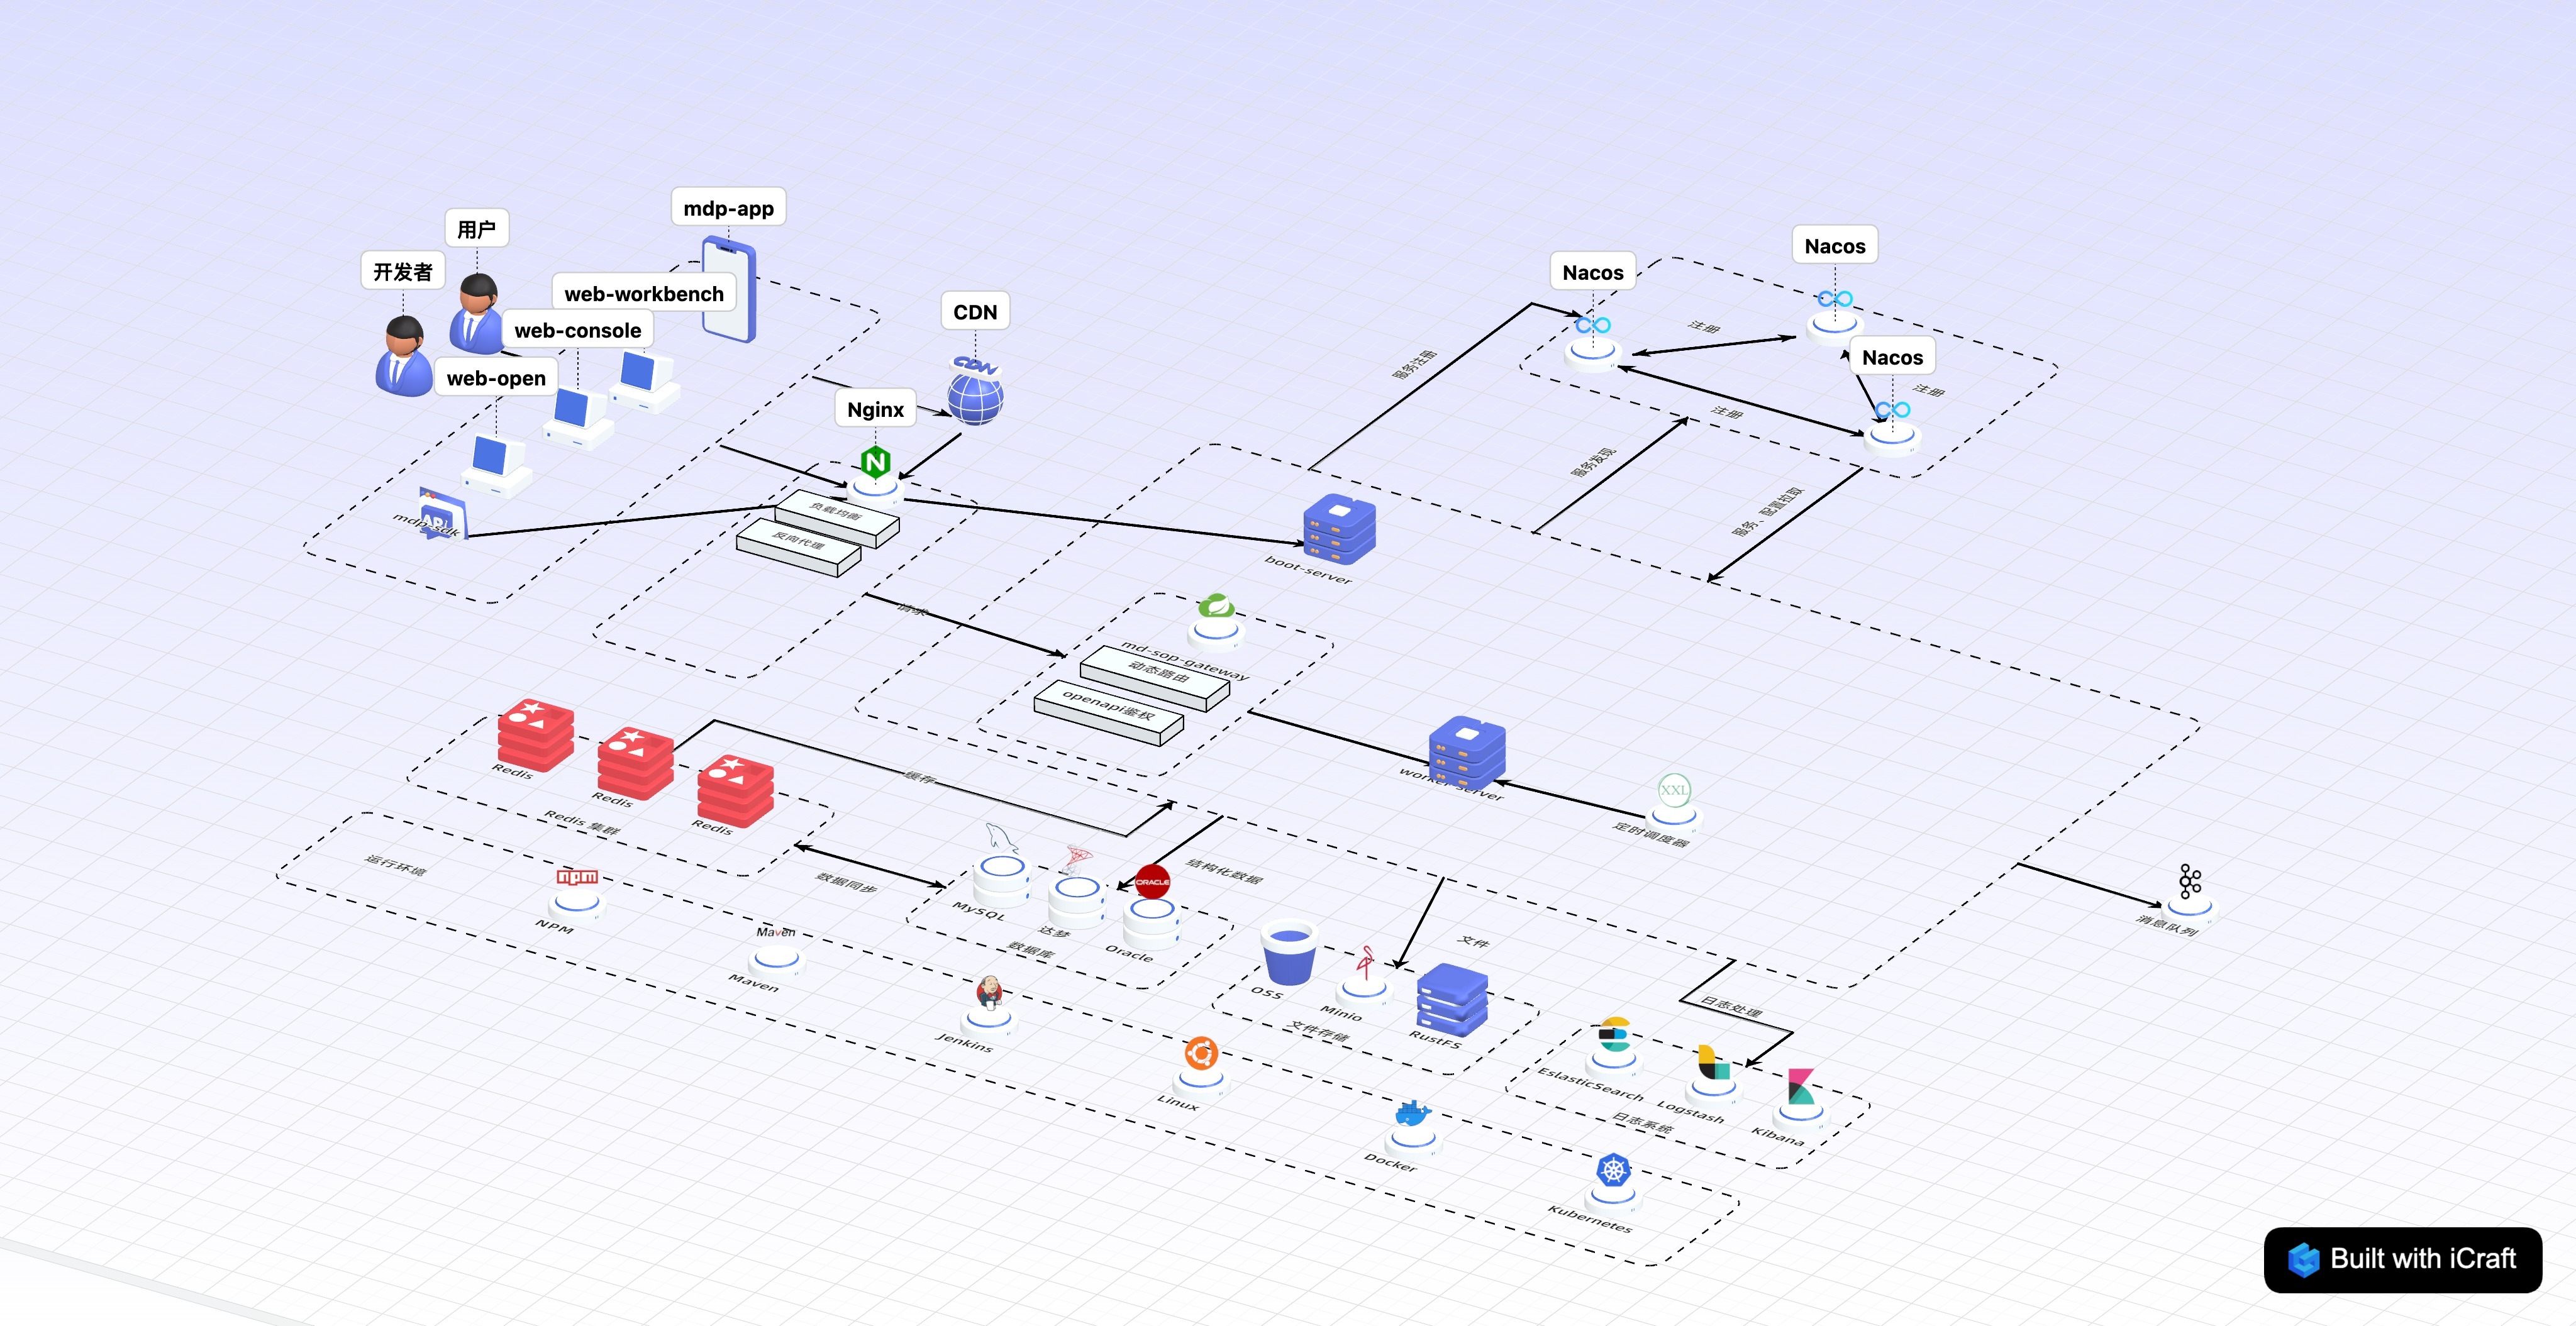Click the Oracle red database icon
The height and width of the screenshot is (1326, 2576).
(x=1152, y=882)
